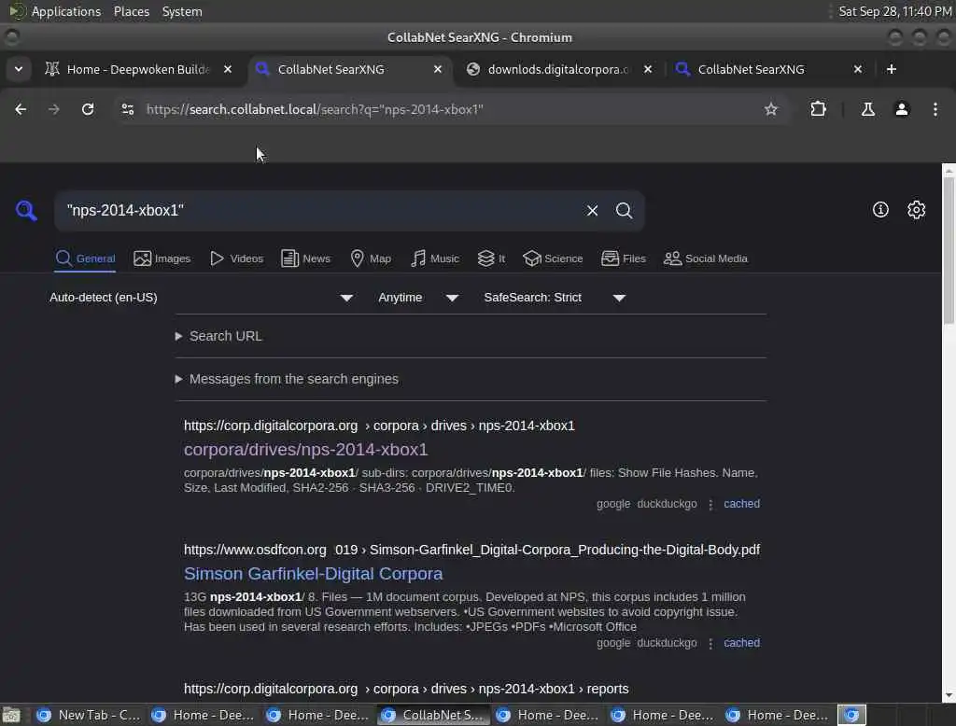The height and width of the screenshot is (726, 956).
Task: Open the Applications menu
Action: (x=66, y=11)
